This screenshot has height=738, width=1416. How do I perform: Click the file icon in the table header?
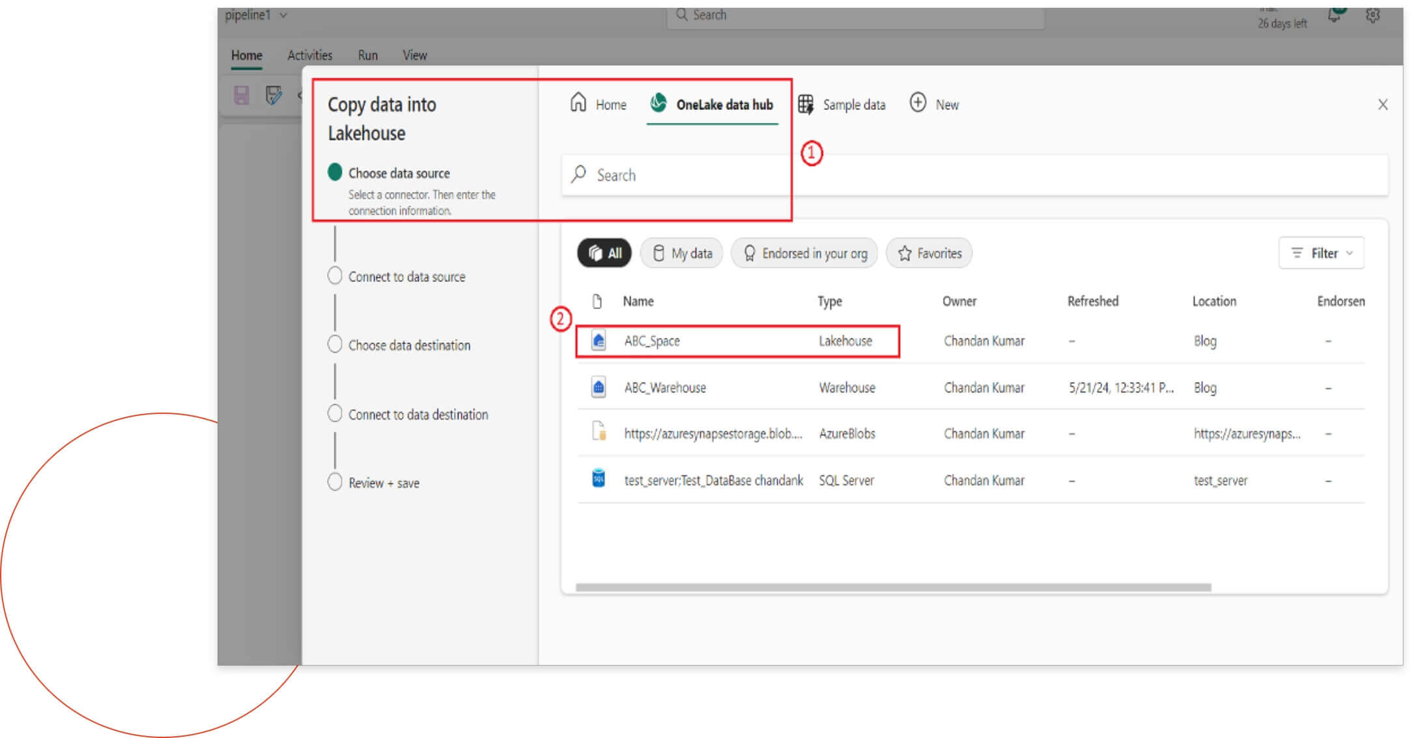597,301
